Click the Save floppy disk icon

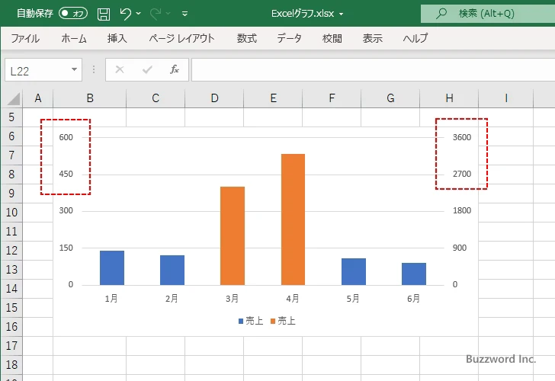pyautogui.click(x=104, y=14)
